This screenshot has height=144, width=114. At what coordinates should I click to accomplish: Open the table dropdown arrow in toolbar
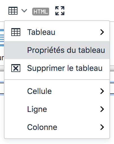(x=24, y=11)
